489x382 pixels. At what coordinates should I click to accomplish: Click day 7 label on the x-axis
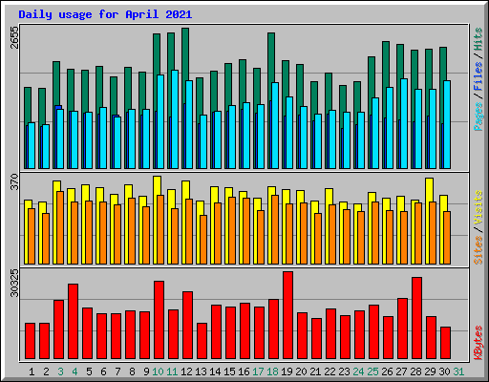pos(117,371)
